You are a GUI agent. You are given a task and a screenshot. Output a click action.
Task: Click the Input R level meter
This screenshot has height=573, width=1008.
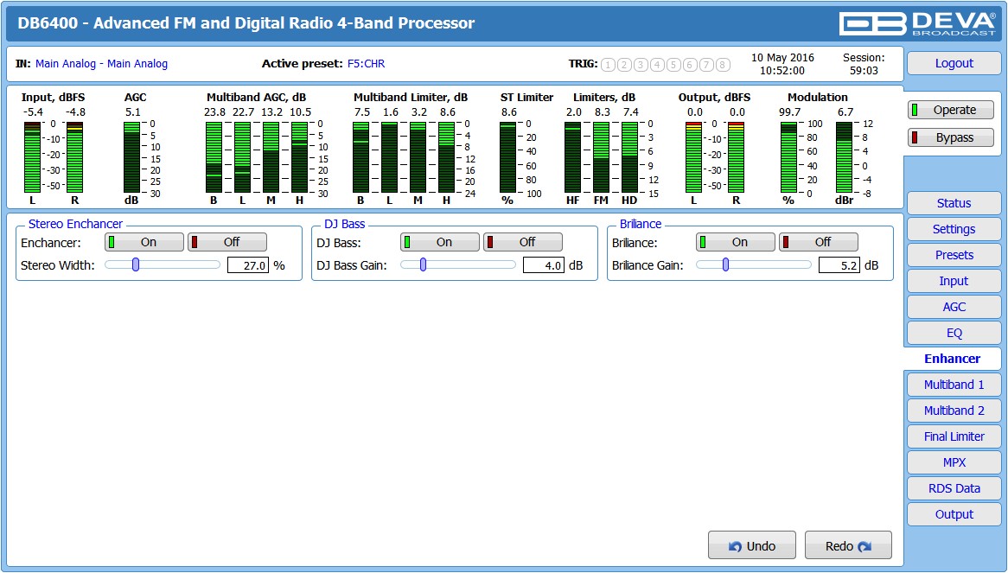point(74,157)
